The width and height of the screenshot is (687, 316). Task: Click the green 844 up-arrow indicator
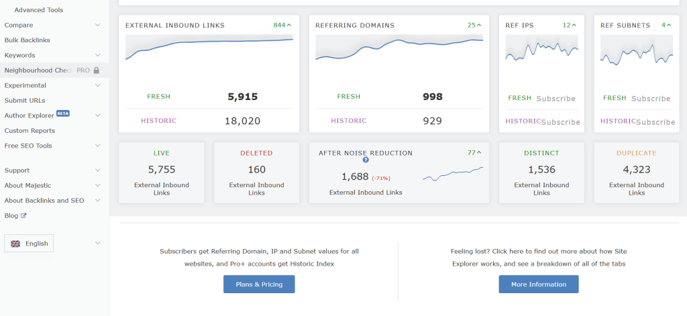(x=282, y=25)
